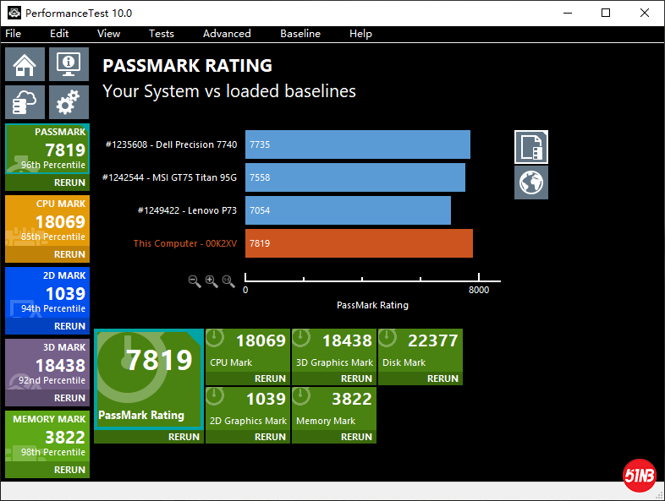Click the MSI GT75 Titan blue bar
Screen dimensions: 665x501
pyautogui.click(x=355, y=177)
